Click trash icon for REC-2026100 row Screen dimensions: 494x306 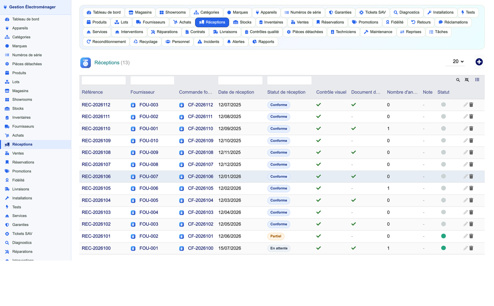471,248
